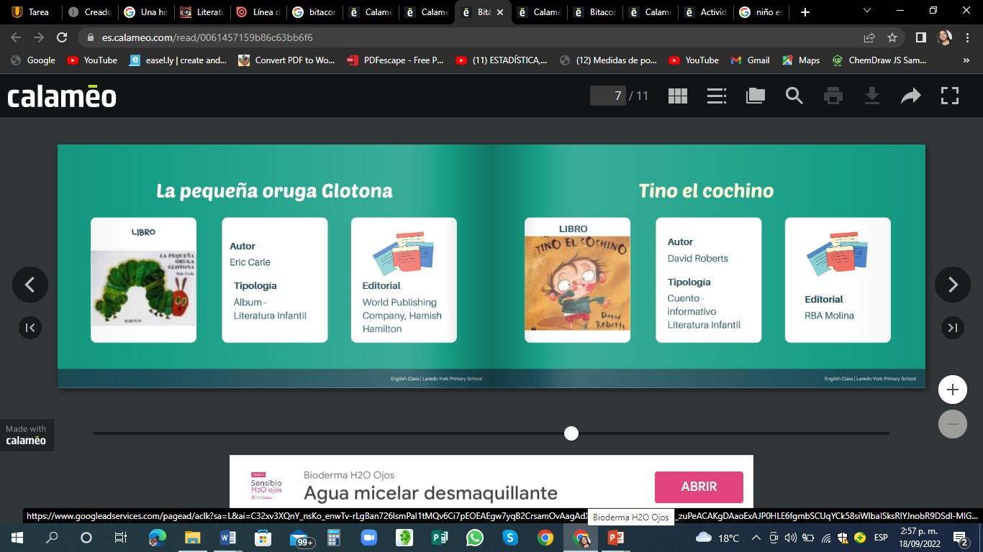Open the Convert PDF to Word bookmark
Screen dimensions: 983x552
286,60
